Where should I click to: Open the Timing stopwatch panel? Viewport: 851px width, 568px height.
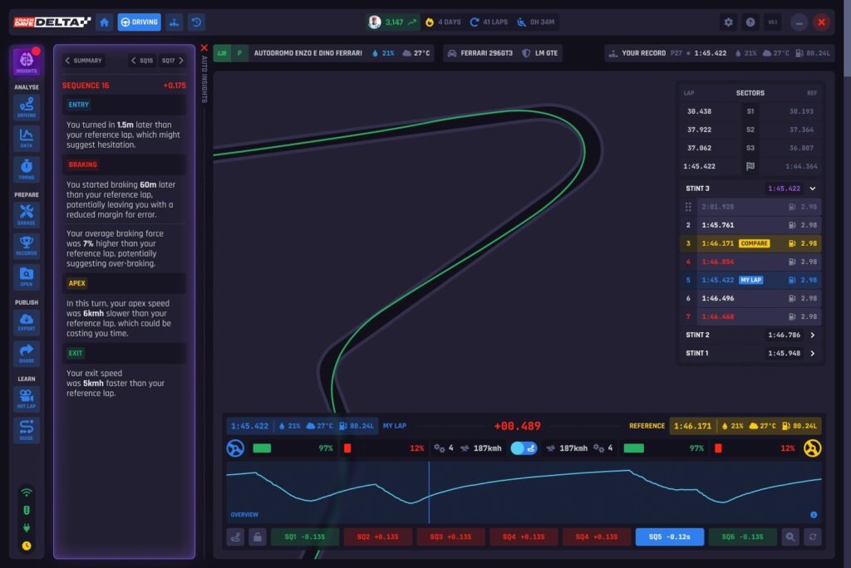point(27,169)
